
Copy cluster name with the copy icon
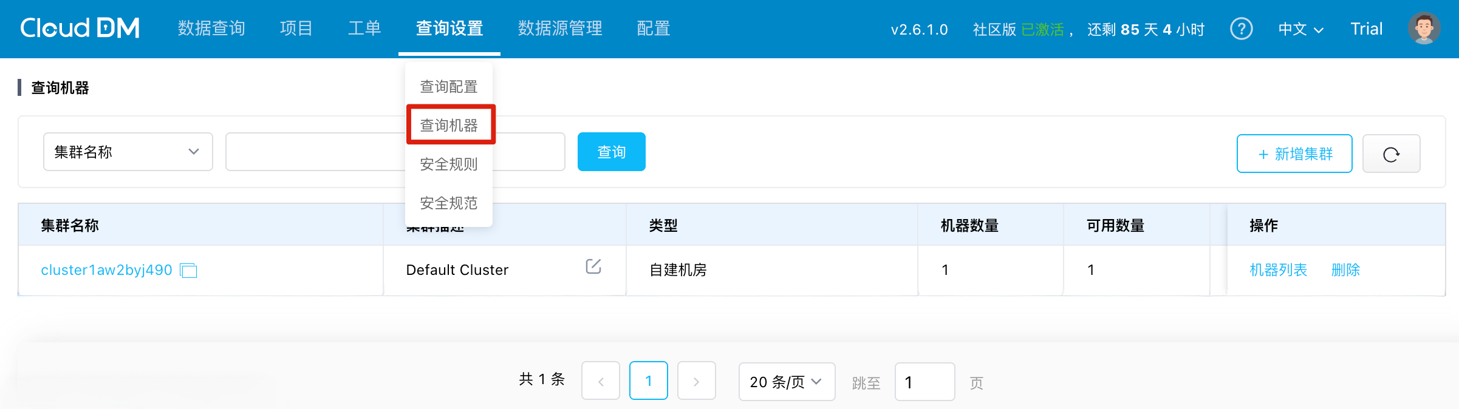[x=189, y=271]
